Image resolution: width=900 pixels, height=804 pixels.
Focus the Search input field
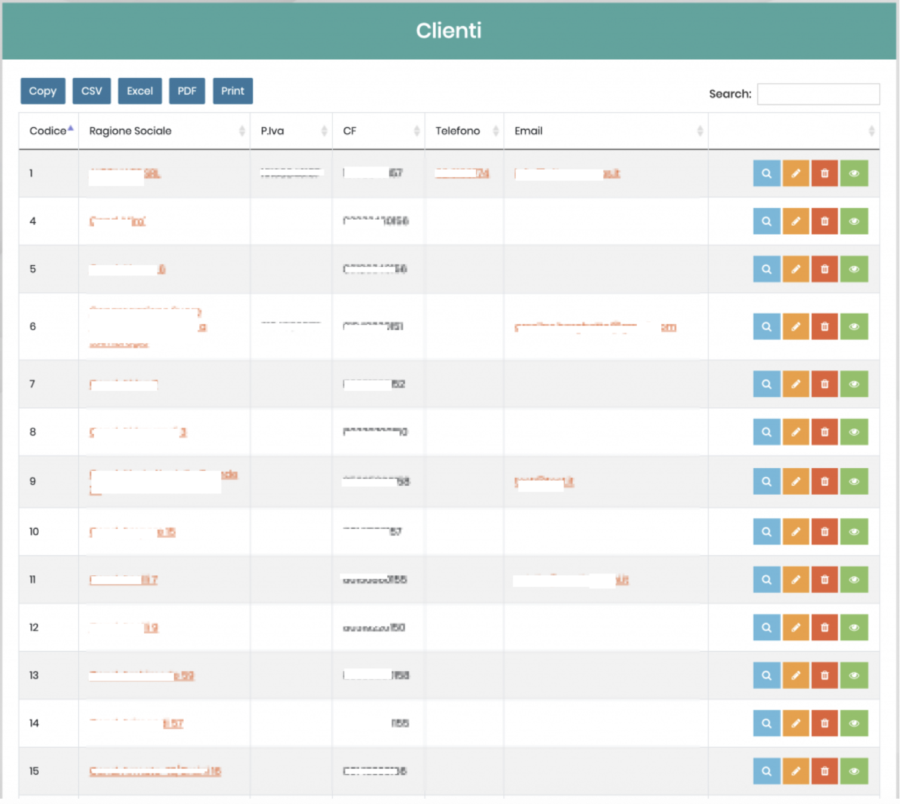pyautogui.click(x=818, y=94)
